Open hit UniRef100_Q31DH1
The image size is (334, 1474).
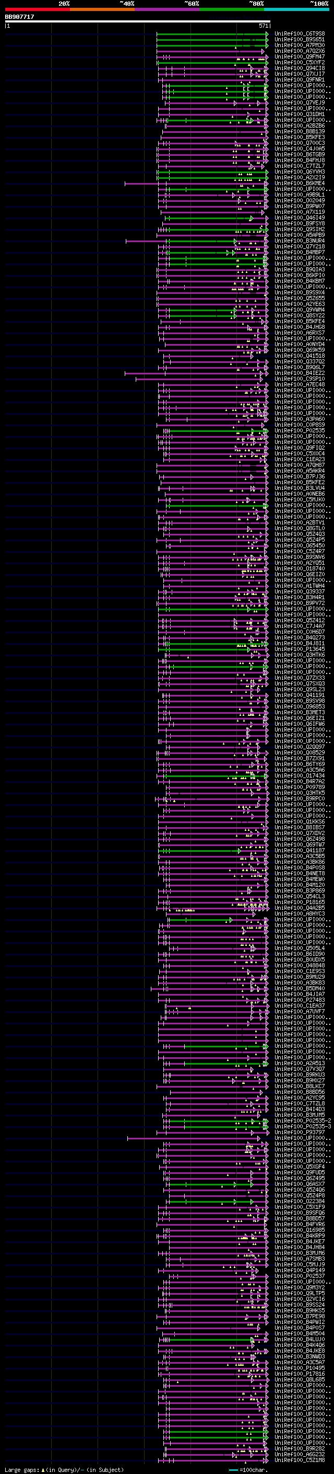(x=300, y=115)
